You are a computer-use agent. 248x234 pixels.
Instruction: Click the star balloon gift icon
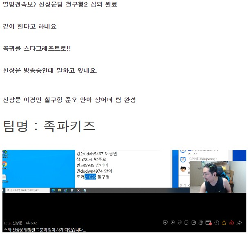[172, 223]
